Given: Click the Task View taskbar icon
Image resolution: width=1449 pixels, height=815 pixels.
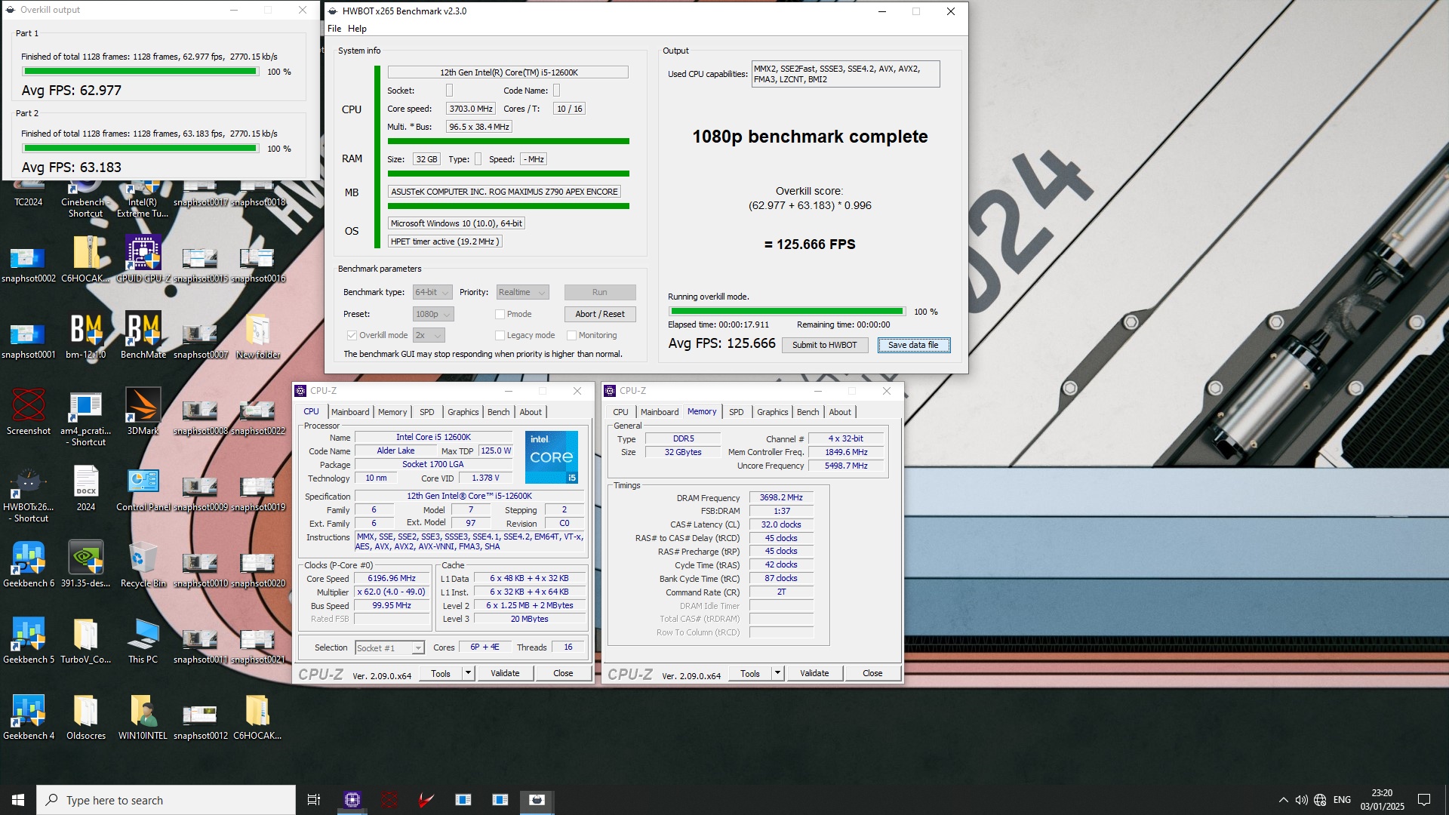Looking at the screenshot, I should (x=314, y=800).
